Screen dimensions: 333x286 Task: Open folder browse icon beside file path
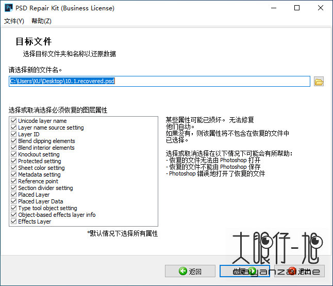(319, 82)
